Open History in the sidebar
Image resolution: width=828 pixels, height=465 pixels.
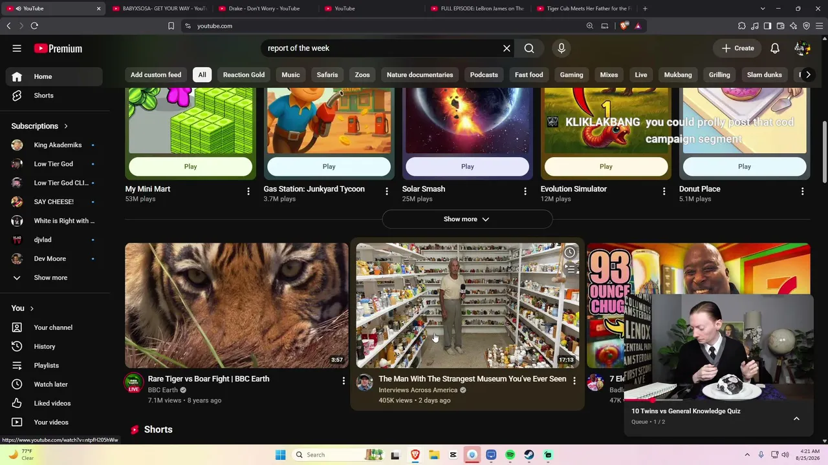54,347
